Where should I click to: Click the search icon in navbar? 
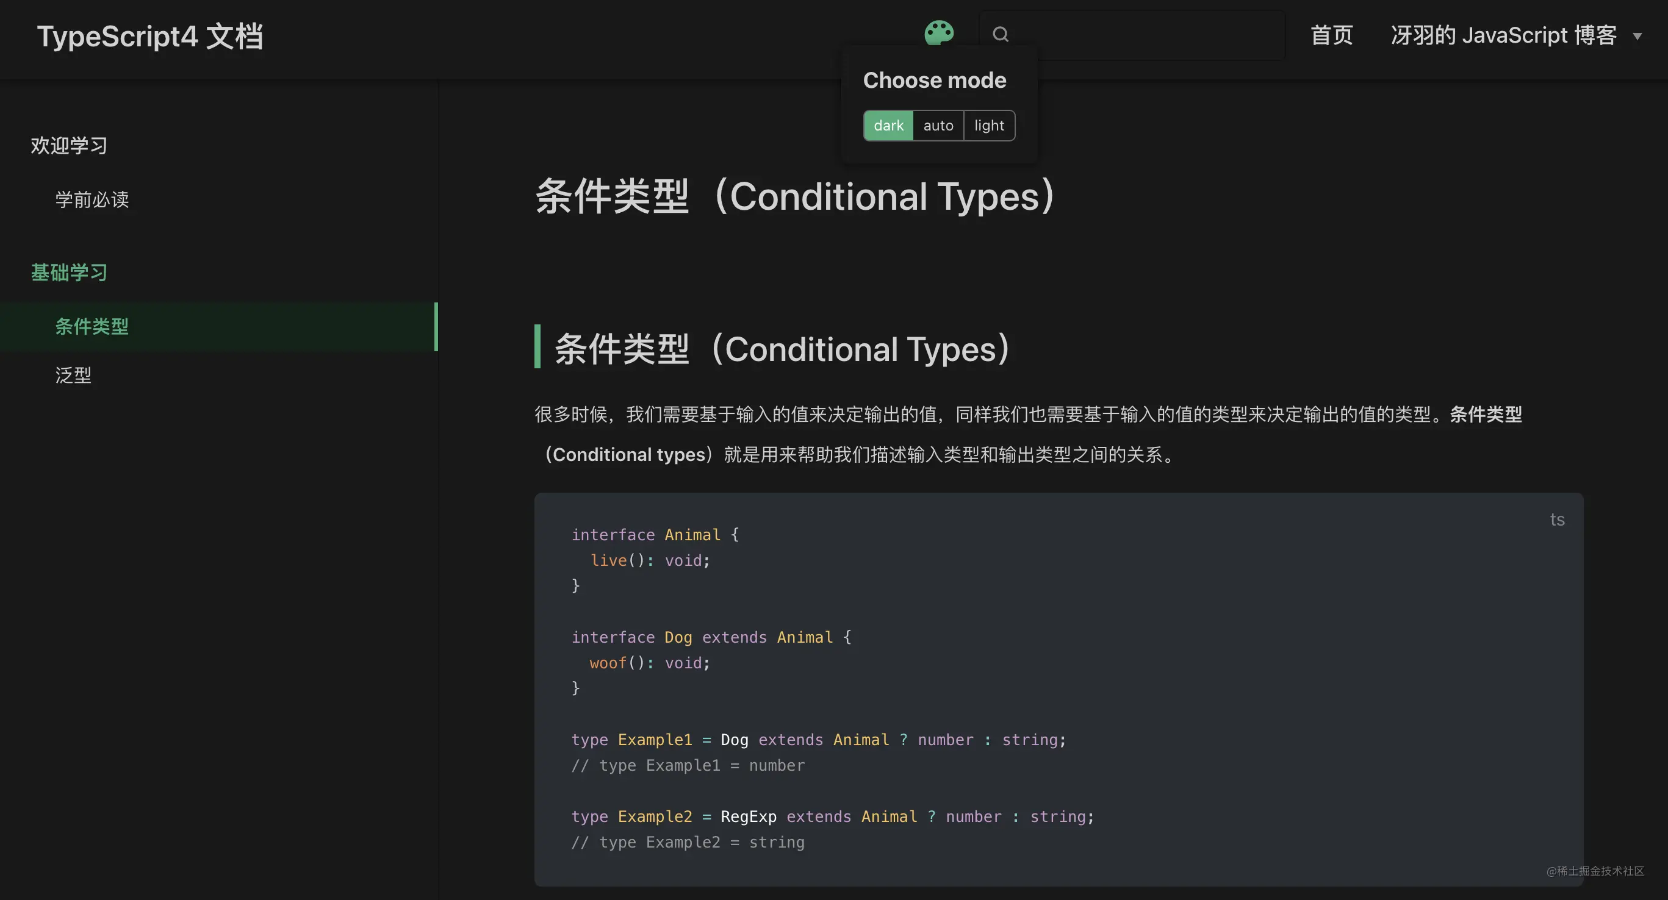[999, 34]
